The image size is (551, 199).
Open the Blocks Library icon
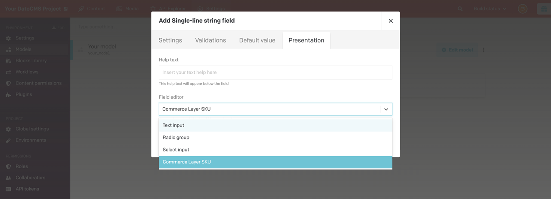(8, 61)
